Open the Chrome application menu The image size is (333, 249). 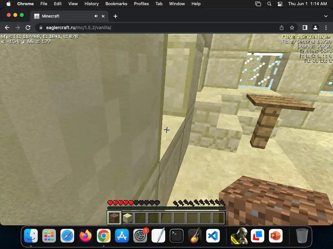[x=25, y=4]
